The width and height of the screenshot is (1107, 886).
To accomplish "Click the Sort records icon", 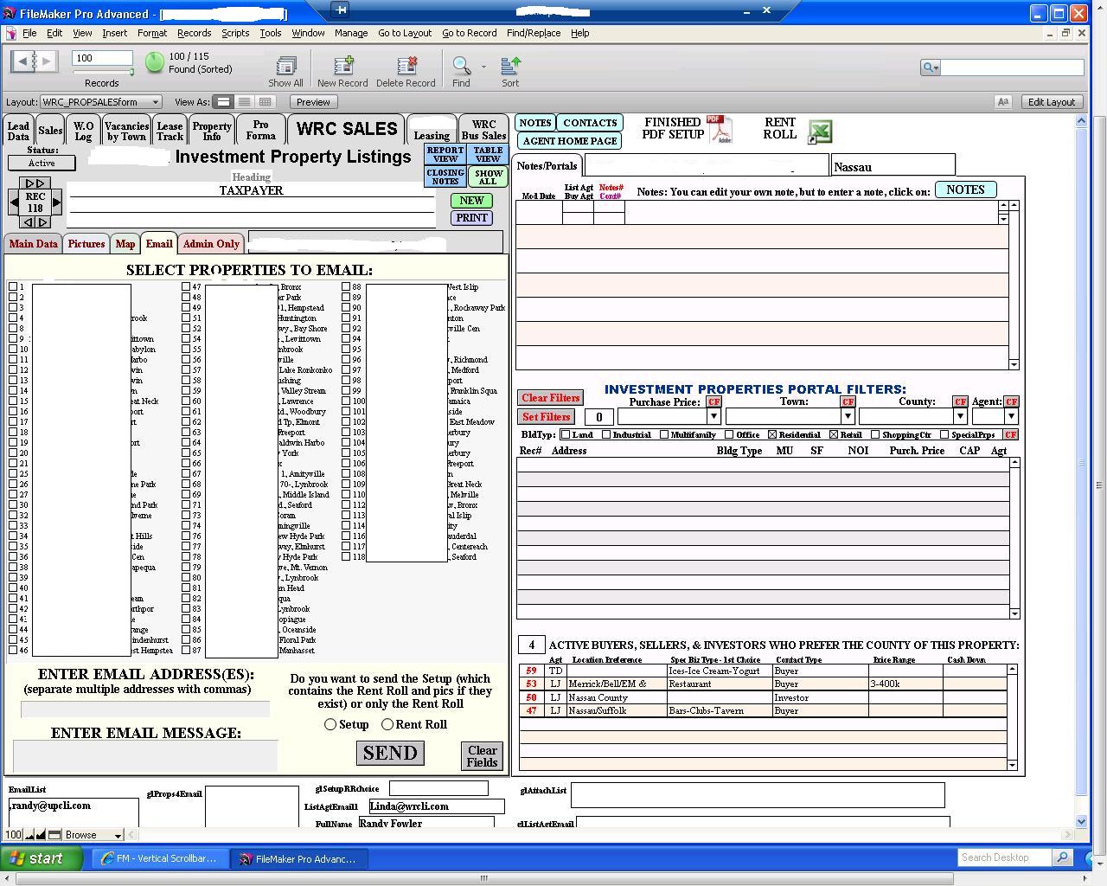I will [510, 67].
